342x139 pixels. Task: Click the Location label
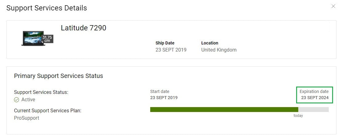pos(210,43)
